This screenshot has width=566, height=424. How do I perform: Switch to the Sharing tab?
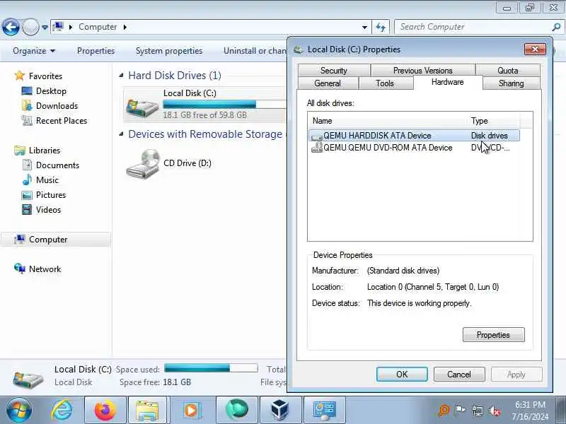(x=512, y=83)
